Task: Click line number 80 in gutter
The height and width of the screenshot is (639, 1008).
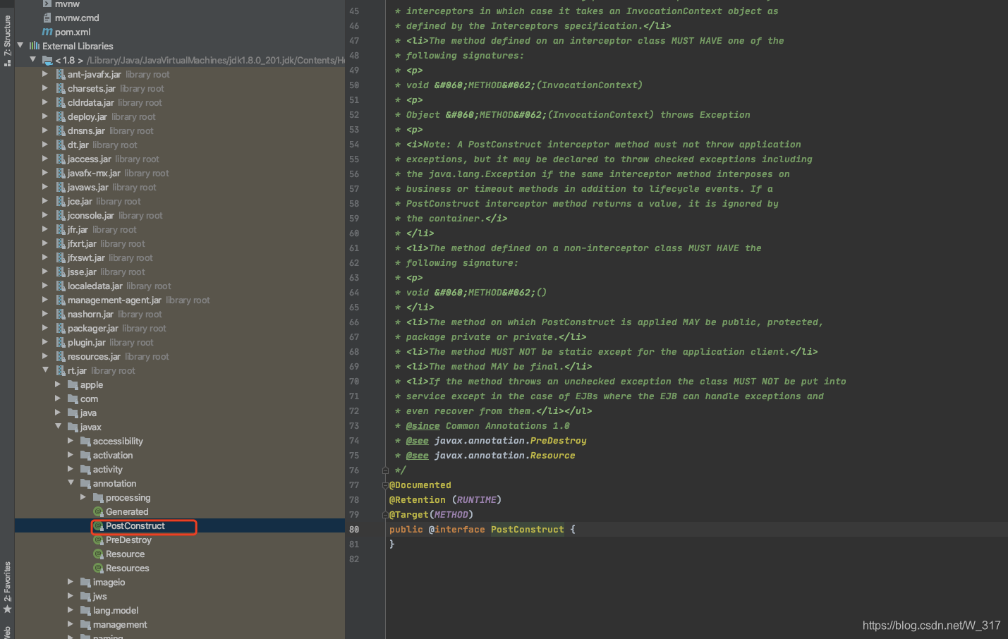Action: [x=354, y=530]
